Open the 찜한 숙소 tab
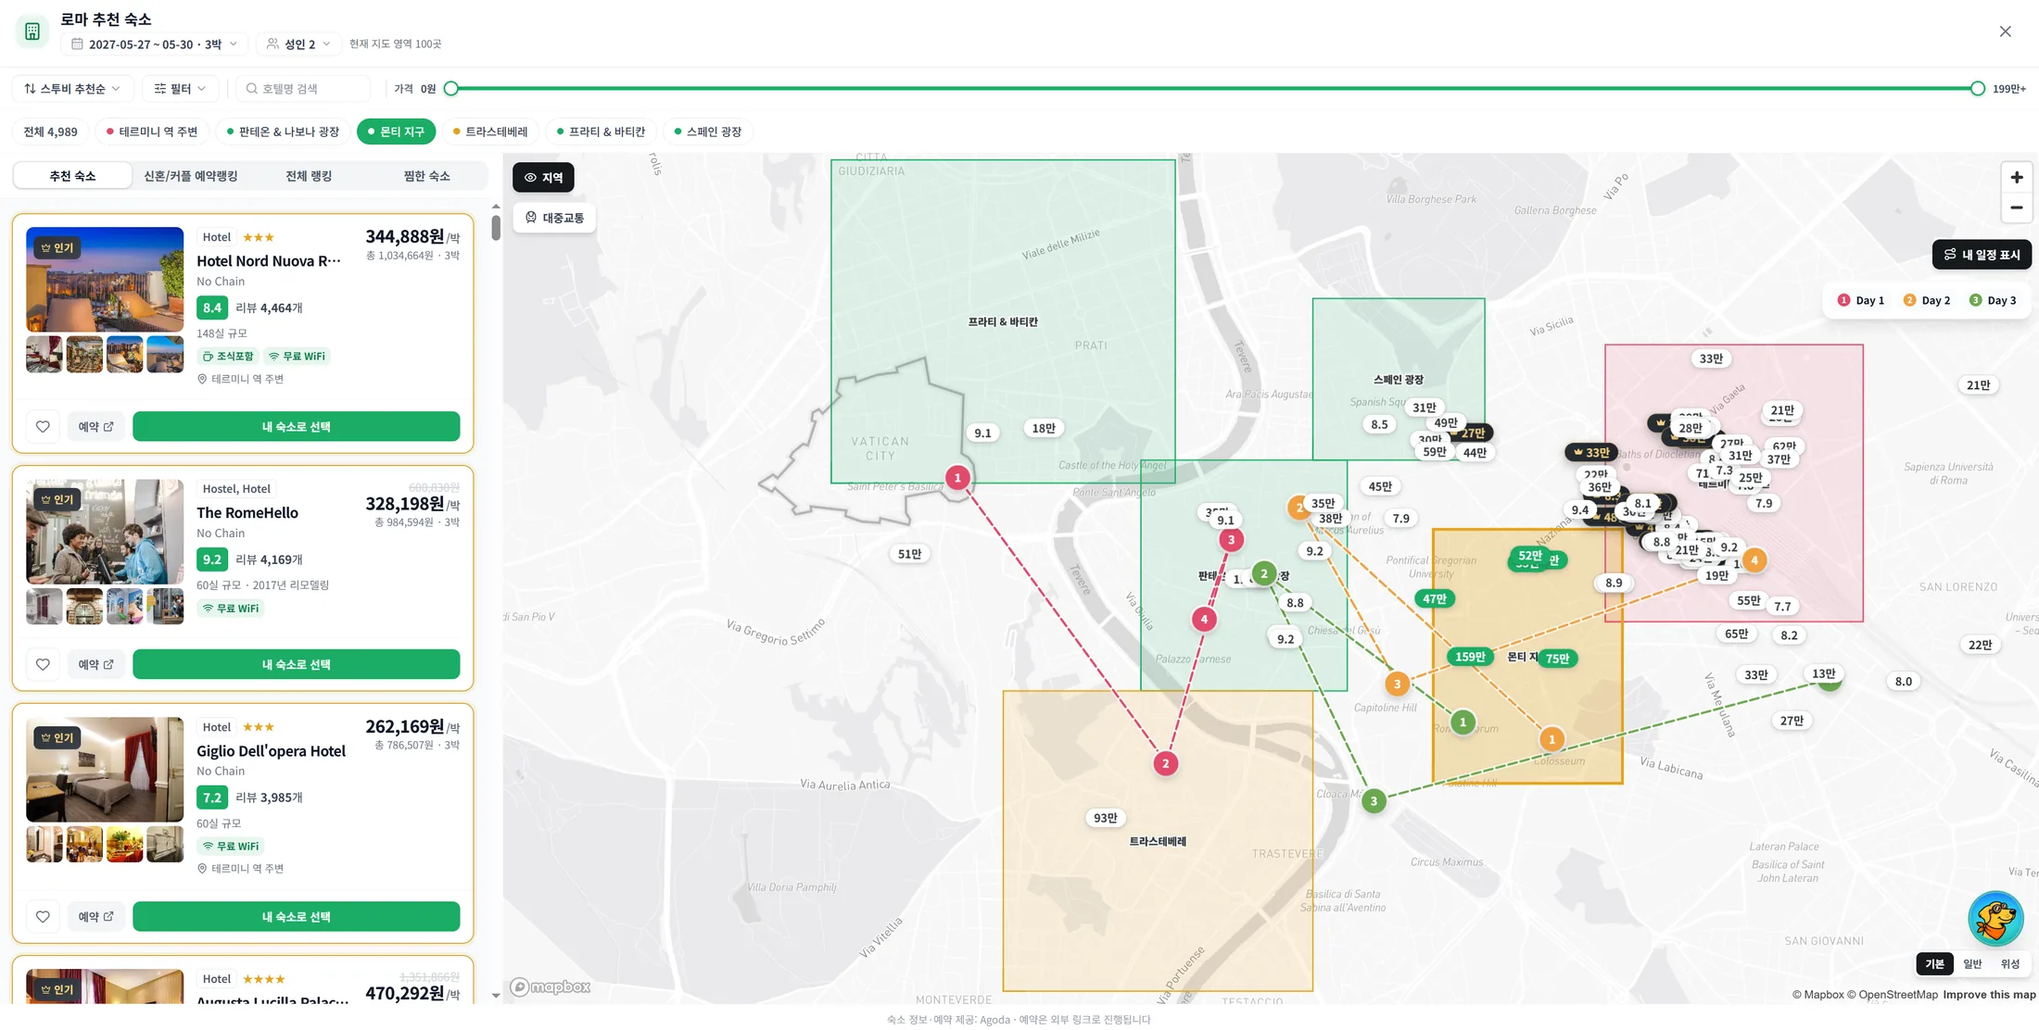2039x1030 pixels. (x=427, y=176)
